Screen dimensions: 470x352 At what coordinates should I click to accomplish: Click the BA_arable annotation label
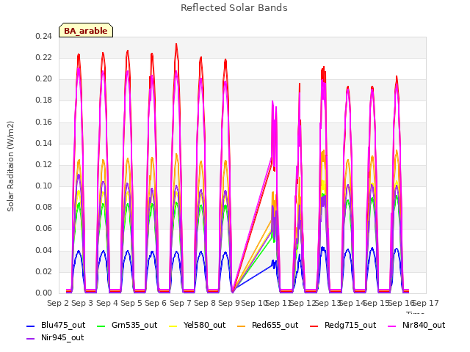(86, 30)
